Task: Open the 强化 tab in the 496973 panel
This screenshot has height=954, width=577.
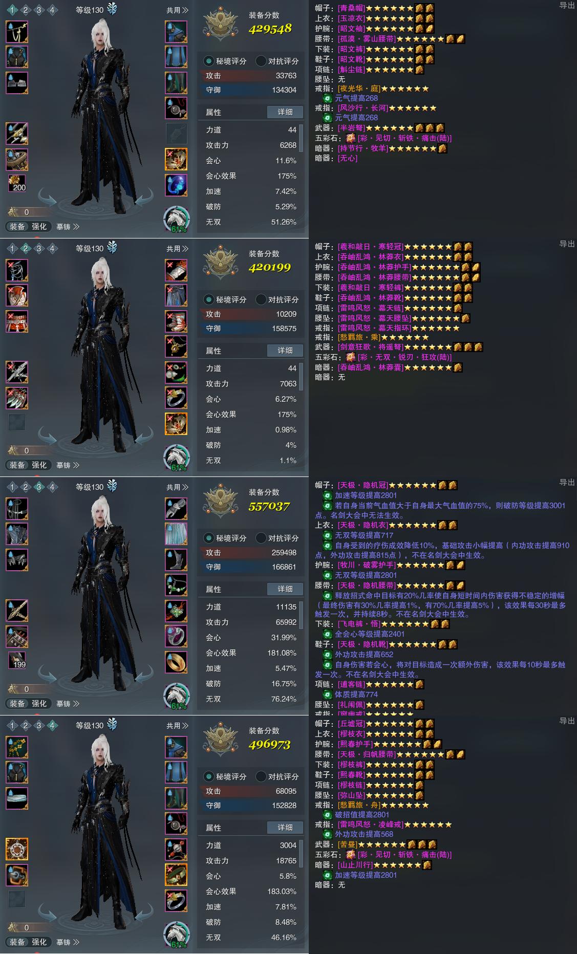Action: point(39,942)
